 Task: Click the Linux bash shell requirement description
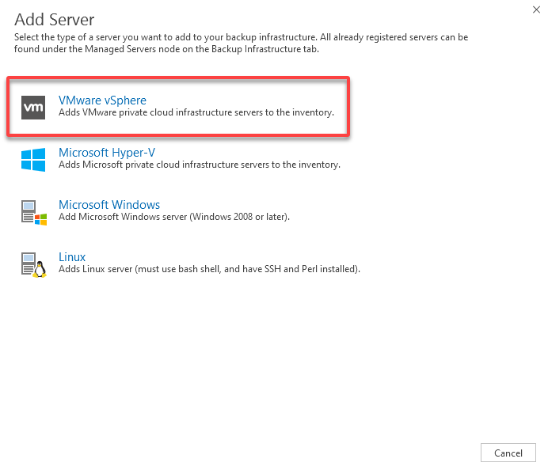[209, 269]
